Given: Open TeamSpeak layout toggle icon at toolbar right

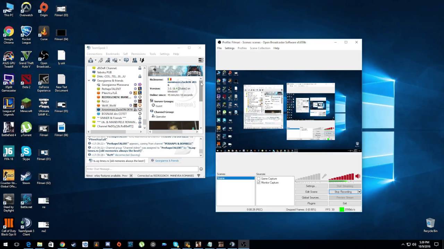Looking at the screenshot, I should coord(200,60).
